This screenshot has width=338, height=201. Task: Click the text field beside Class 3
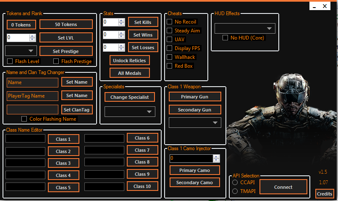pos(26,163)
